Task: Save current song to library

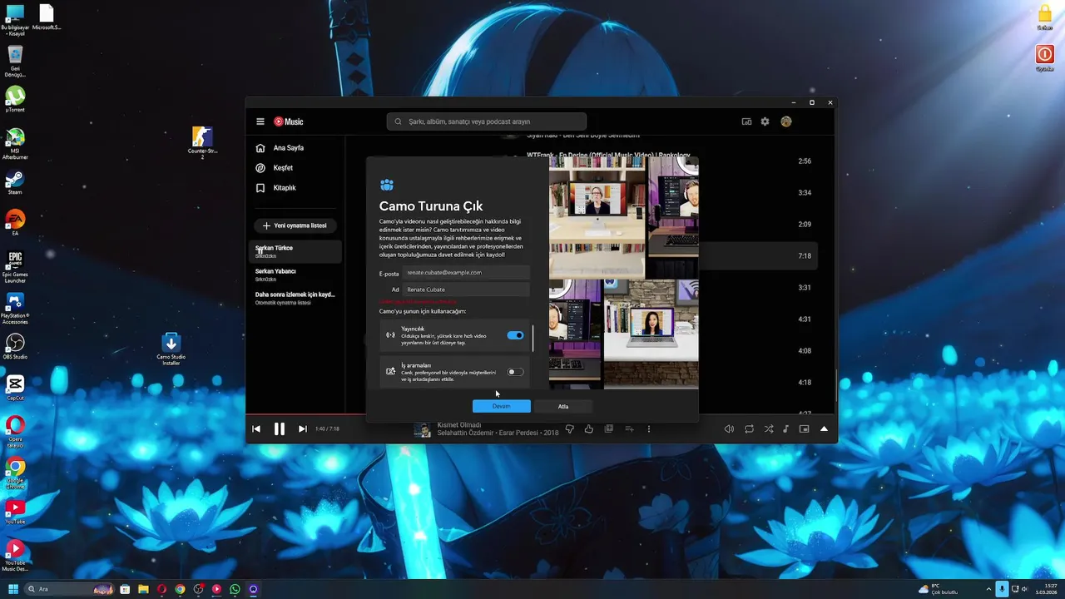Action: tap(609, 428)
